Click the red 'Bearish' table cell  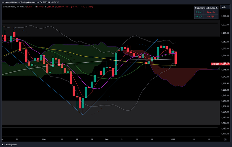(x=211, y=12)
